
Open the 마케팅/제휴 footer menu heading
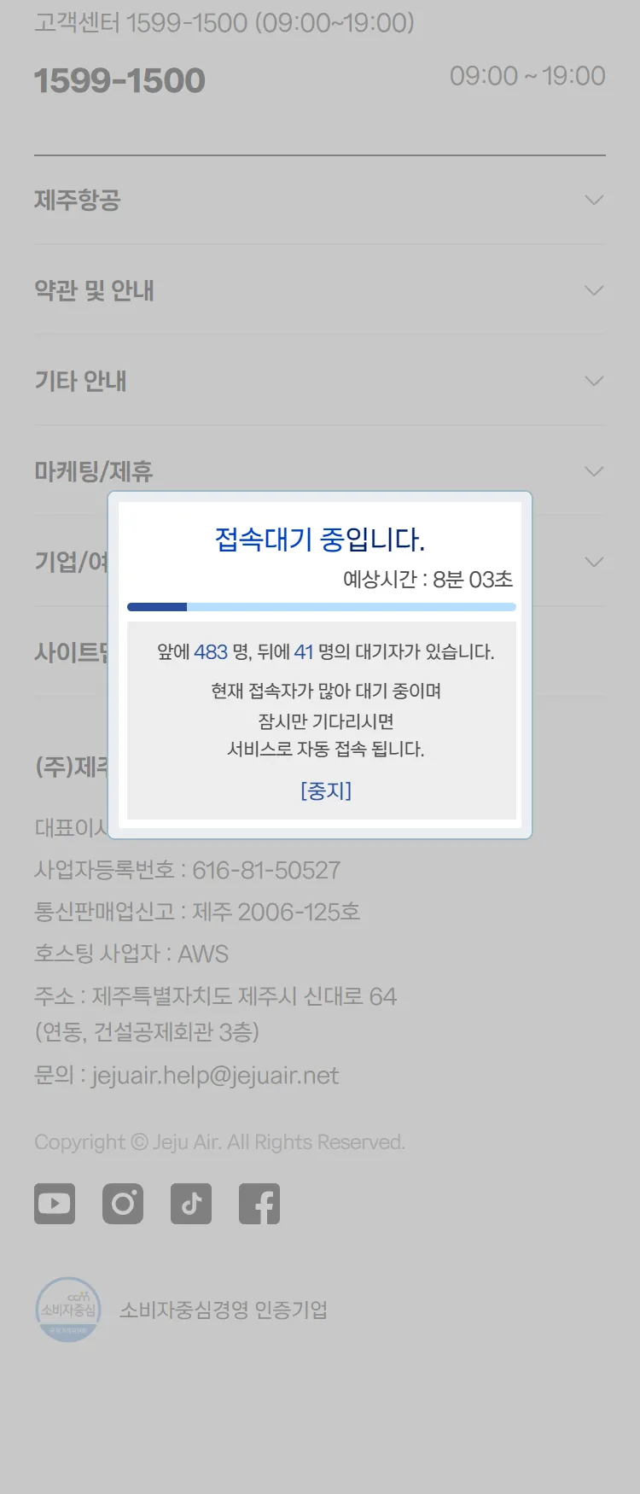94,471
